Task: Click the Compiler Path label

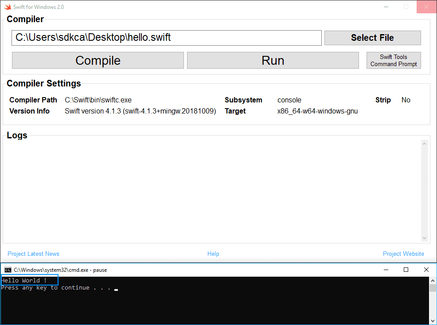Action: [x=33, y=100]
